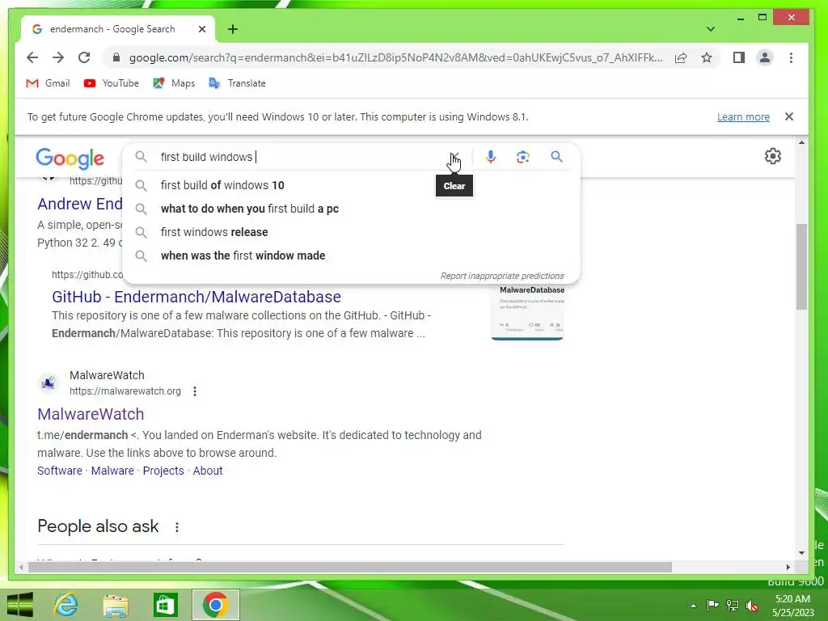Open GitHub Endermanch/MalwareDatabase result
Screen dimensions: 828x621
196,297
